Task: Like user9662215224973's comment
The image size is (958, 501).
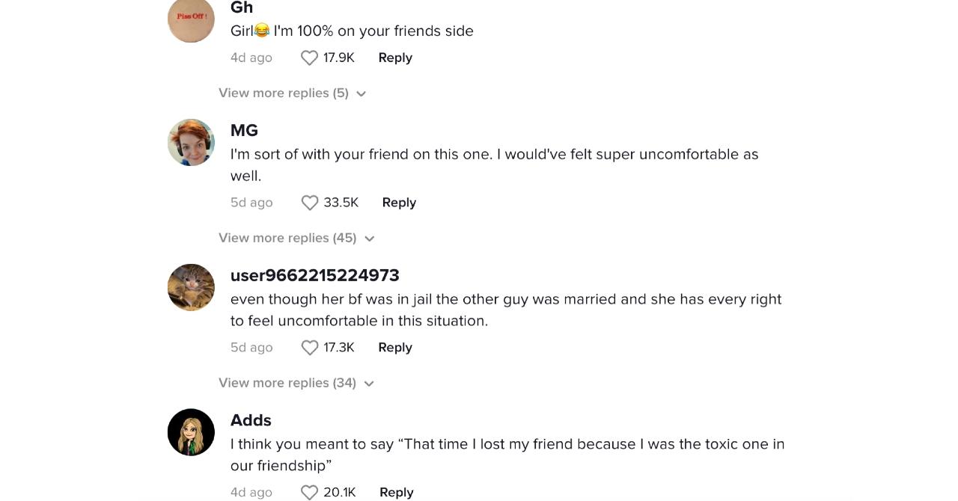Action: (309, 348)
